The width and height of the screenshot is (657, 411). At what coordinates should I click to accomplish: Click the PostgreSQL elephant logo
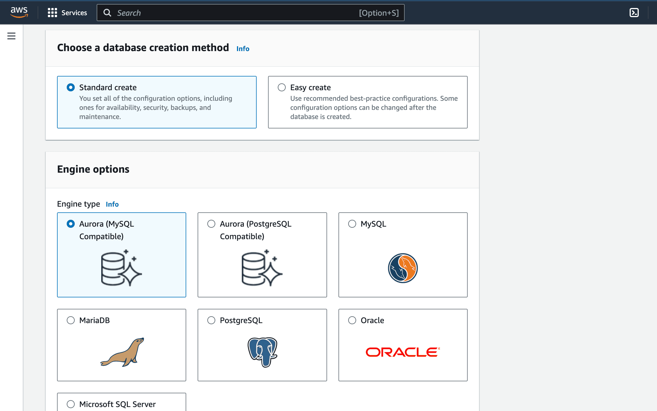coord(262,352)
